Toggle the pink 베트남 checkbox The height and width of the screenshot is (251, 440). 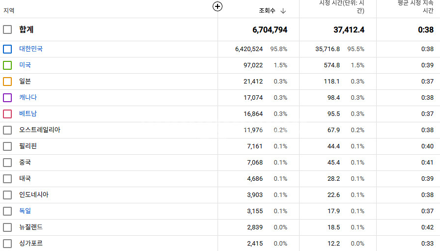coord(7,114)
